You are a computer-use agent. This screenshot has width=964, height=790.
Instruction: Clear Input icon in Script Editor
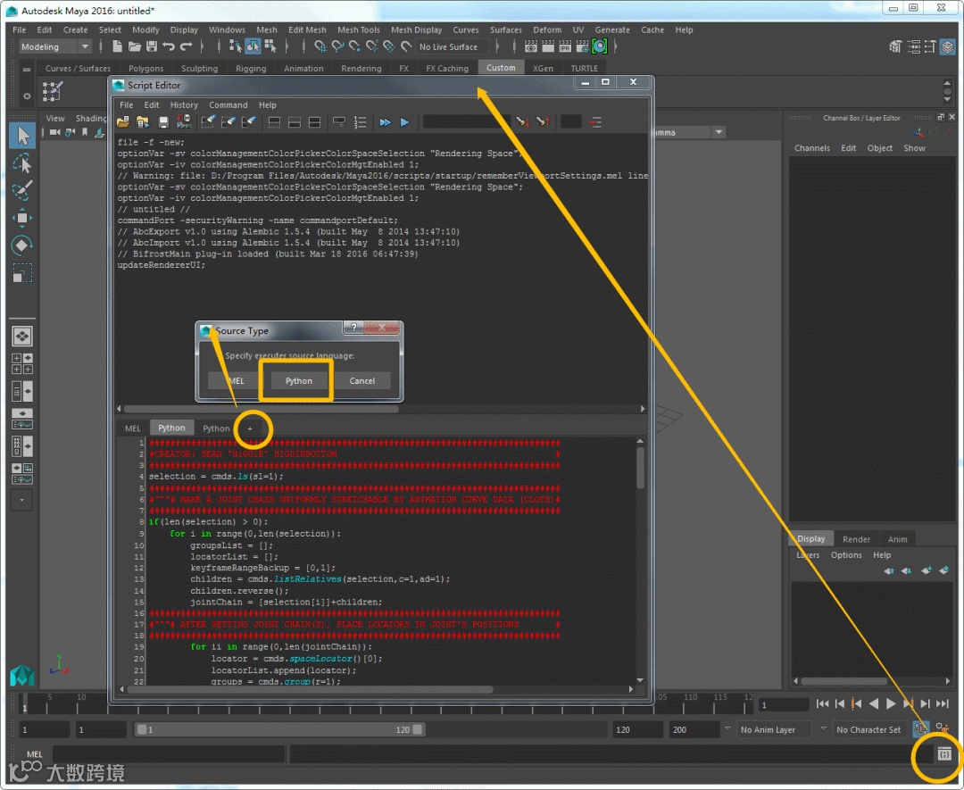(229, 122)
